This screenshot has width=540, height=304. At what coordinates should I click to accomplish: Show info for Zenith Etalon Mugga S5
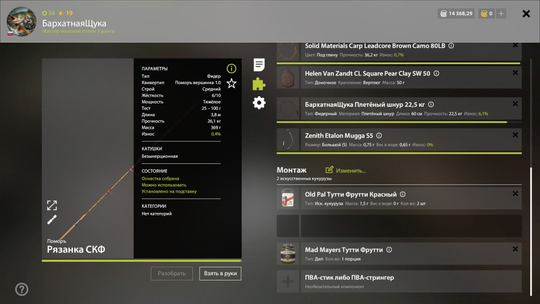(379, 136)
